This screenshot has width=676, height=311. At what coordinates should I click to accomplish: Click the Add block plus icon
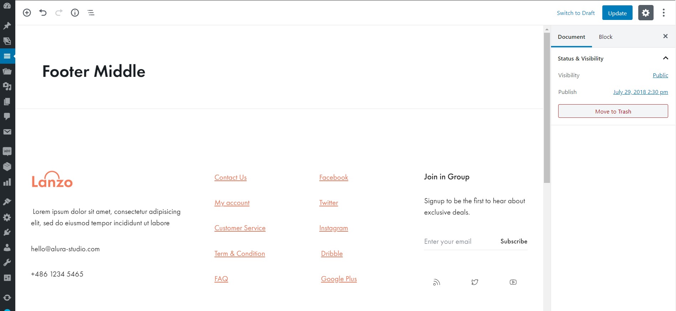point(27,13)
